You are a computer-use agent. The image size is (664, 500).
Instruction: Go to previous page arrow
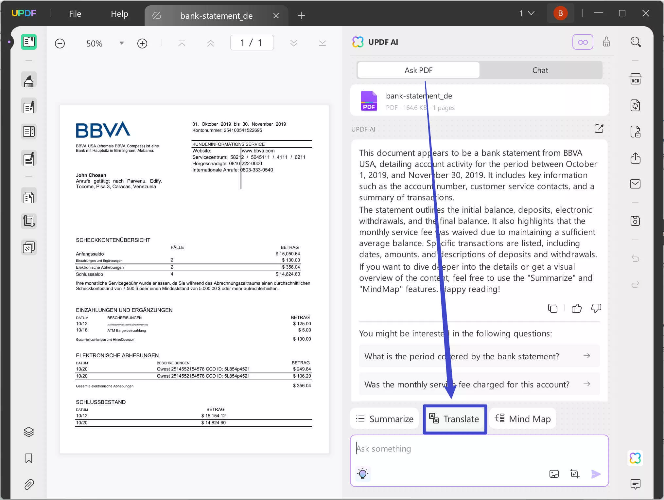point(211,43)
